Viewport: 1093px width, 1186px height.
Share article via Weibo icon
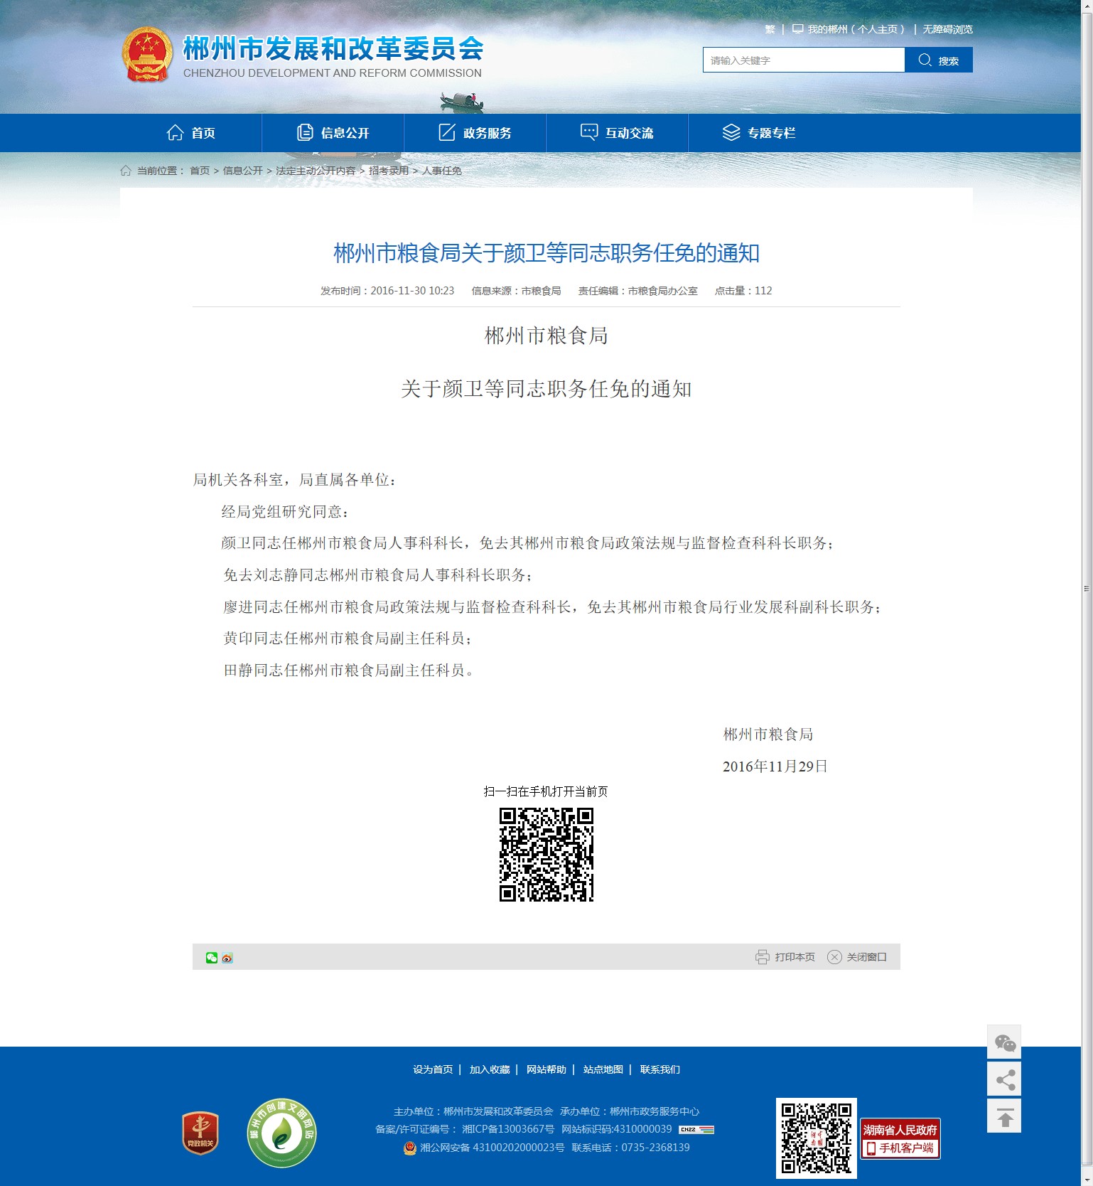[x=227, y=958]
